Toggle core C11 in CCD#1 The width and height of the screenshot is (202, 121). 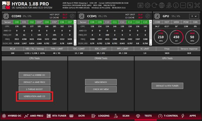pyautogui.click(x=115, y=22)
